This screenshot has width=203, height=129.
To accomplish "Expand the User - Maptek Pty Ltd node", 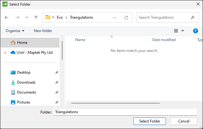I will (5, 53).
